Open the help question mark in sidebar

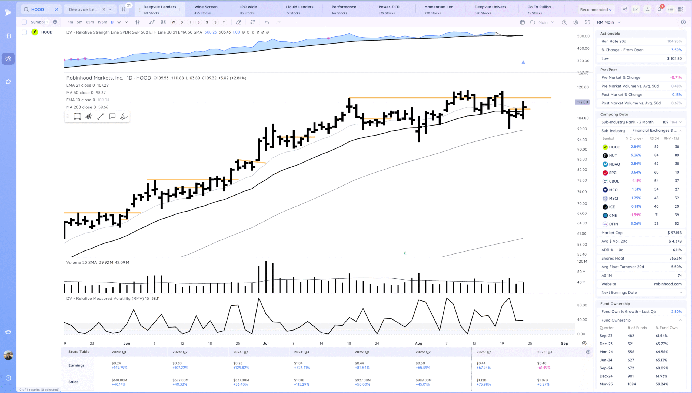tap(8, 378)
